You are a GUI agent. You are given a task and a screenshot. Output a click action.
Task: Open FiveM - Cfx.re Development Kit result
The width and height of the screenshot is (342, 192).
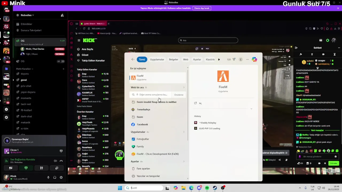158,154
